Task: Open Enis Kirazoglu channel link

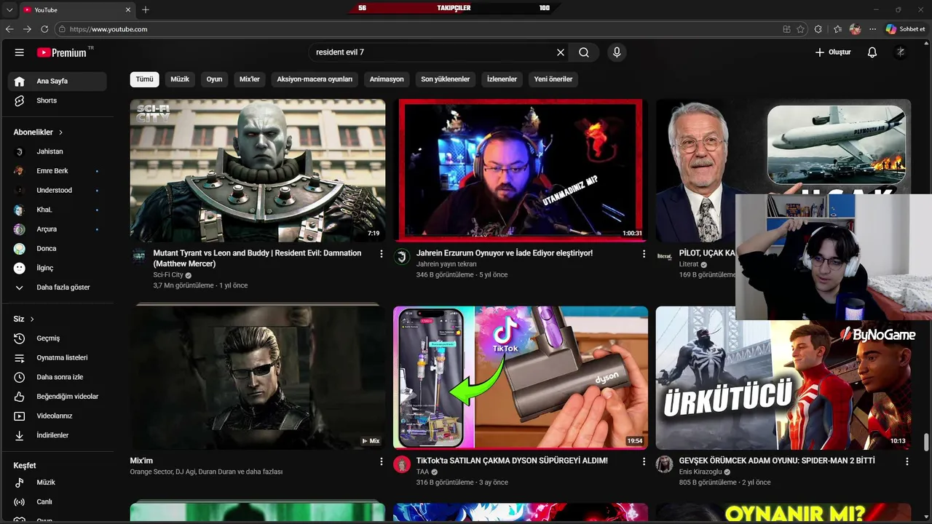Action: coord(700,472)
